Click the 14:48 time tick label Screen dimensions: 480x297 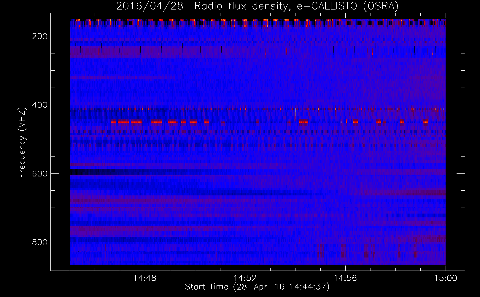pyautogui.click(x=145, y=278)
